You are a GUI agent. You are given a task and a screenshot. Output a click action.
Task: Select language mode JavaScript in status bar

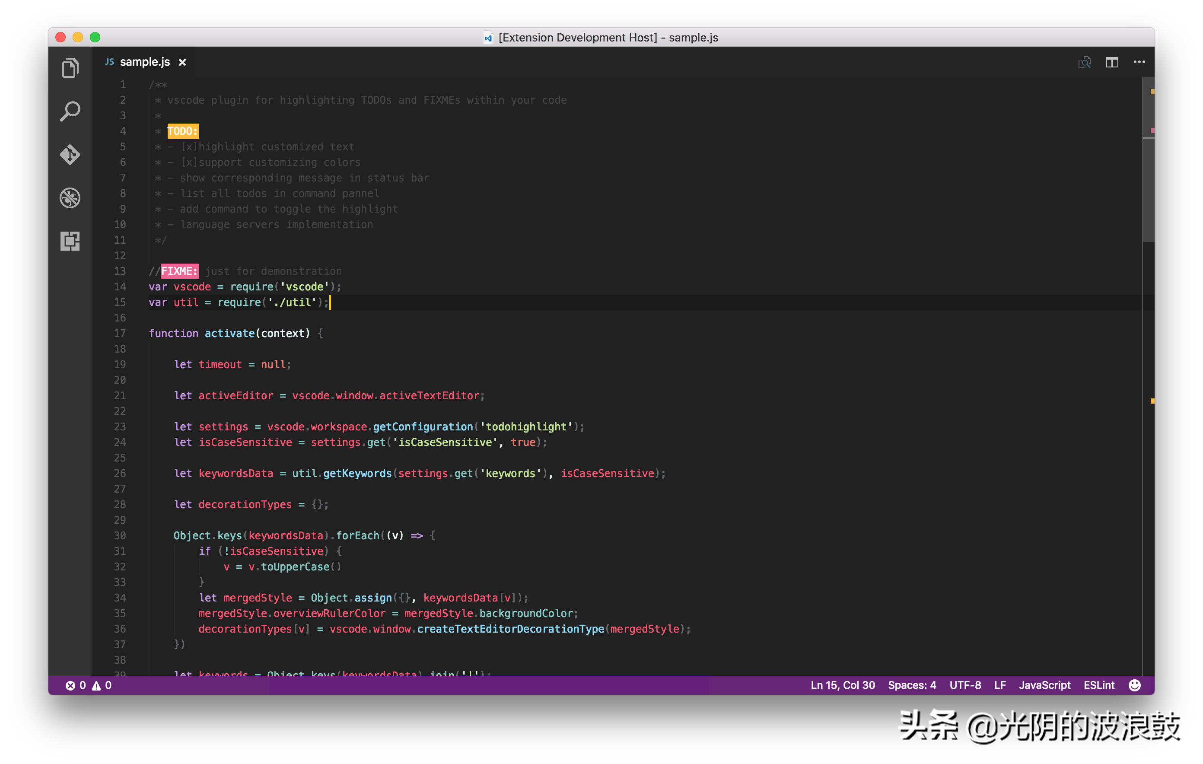click(1044, 685)
